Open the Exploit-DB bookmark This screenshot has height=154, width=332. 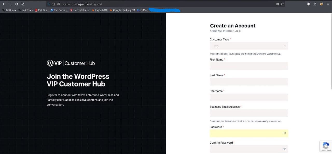click(100, 10)
